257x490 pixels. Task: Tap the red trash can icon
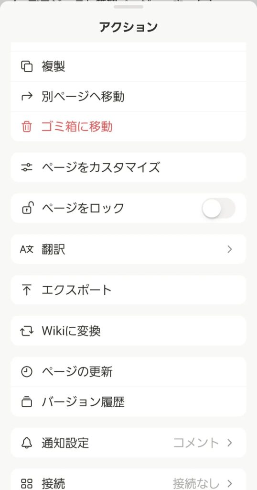click(x=27, y=126)
